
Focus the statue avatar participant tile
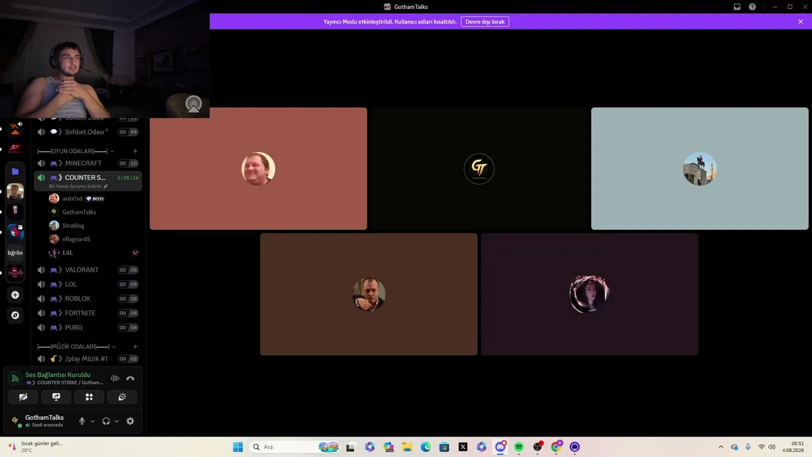[x=700, y=169]
